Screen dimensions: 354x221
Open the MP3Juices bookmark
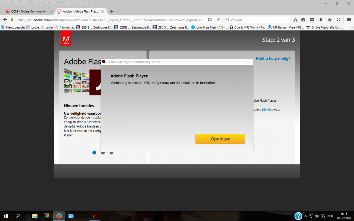tap(286, 27)
